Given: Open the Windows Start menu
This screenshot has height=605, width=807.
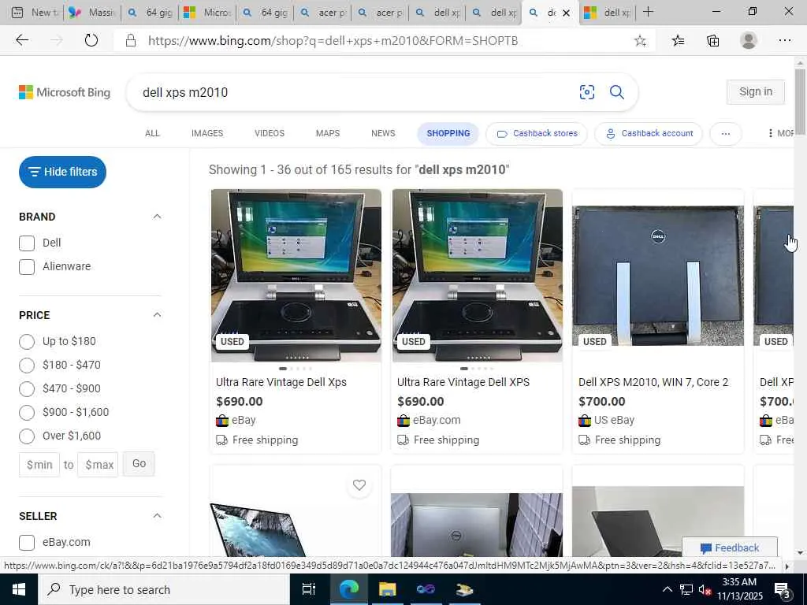Looking at the screenshot, I should pyautogui.click(x=19, y=589).
